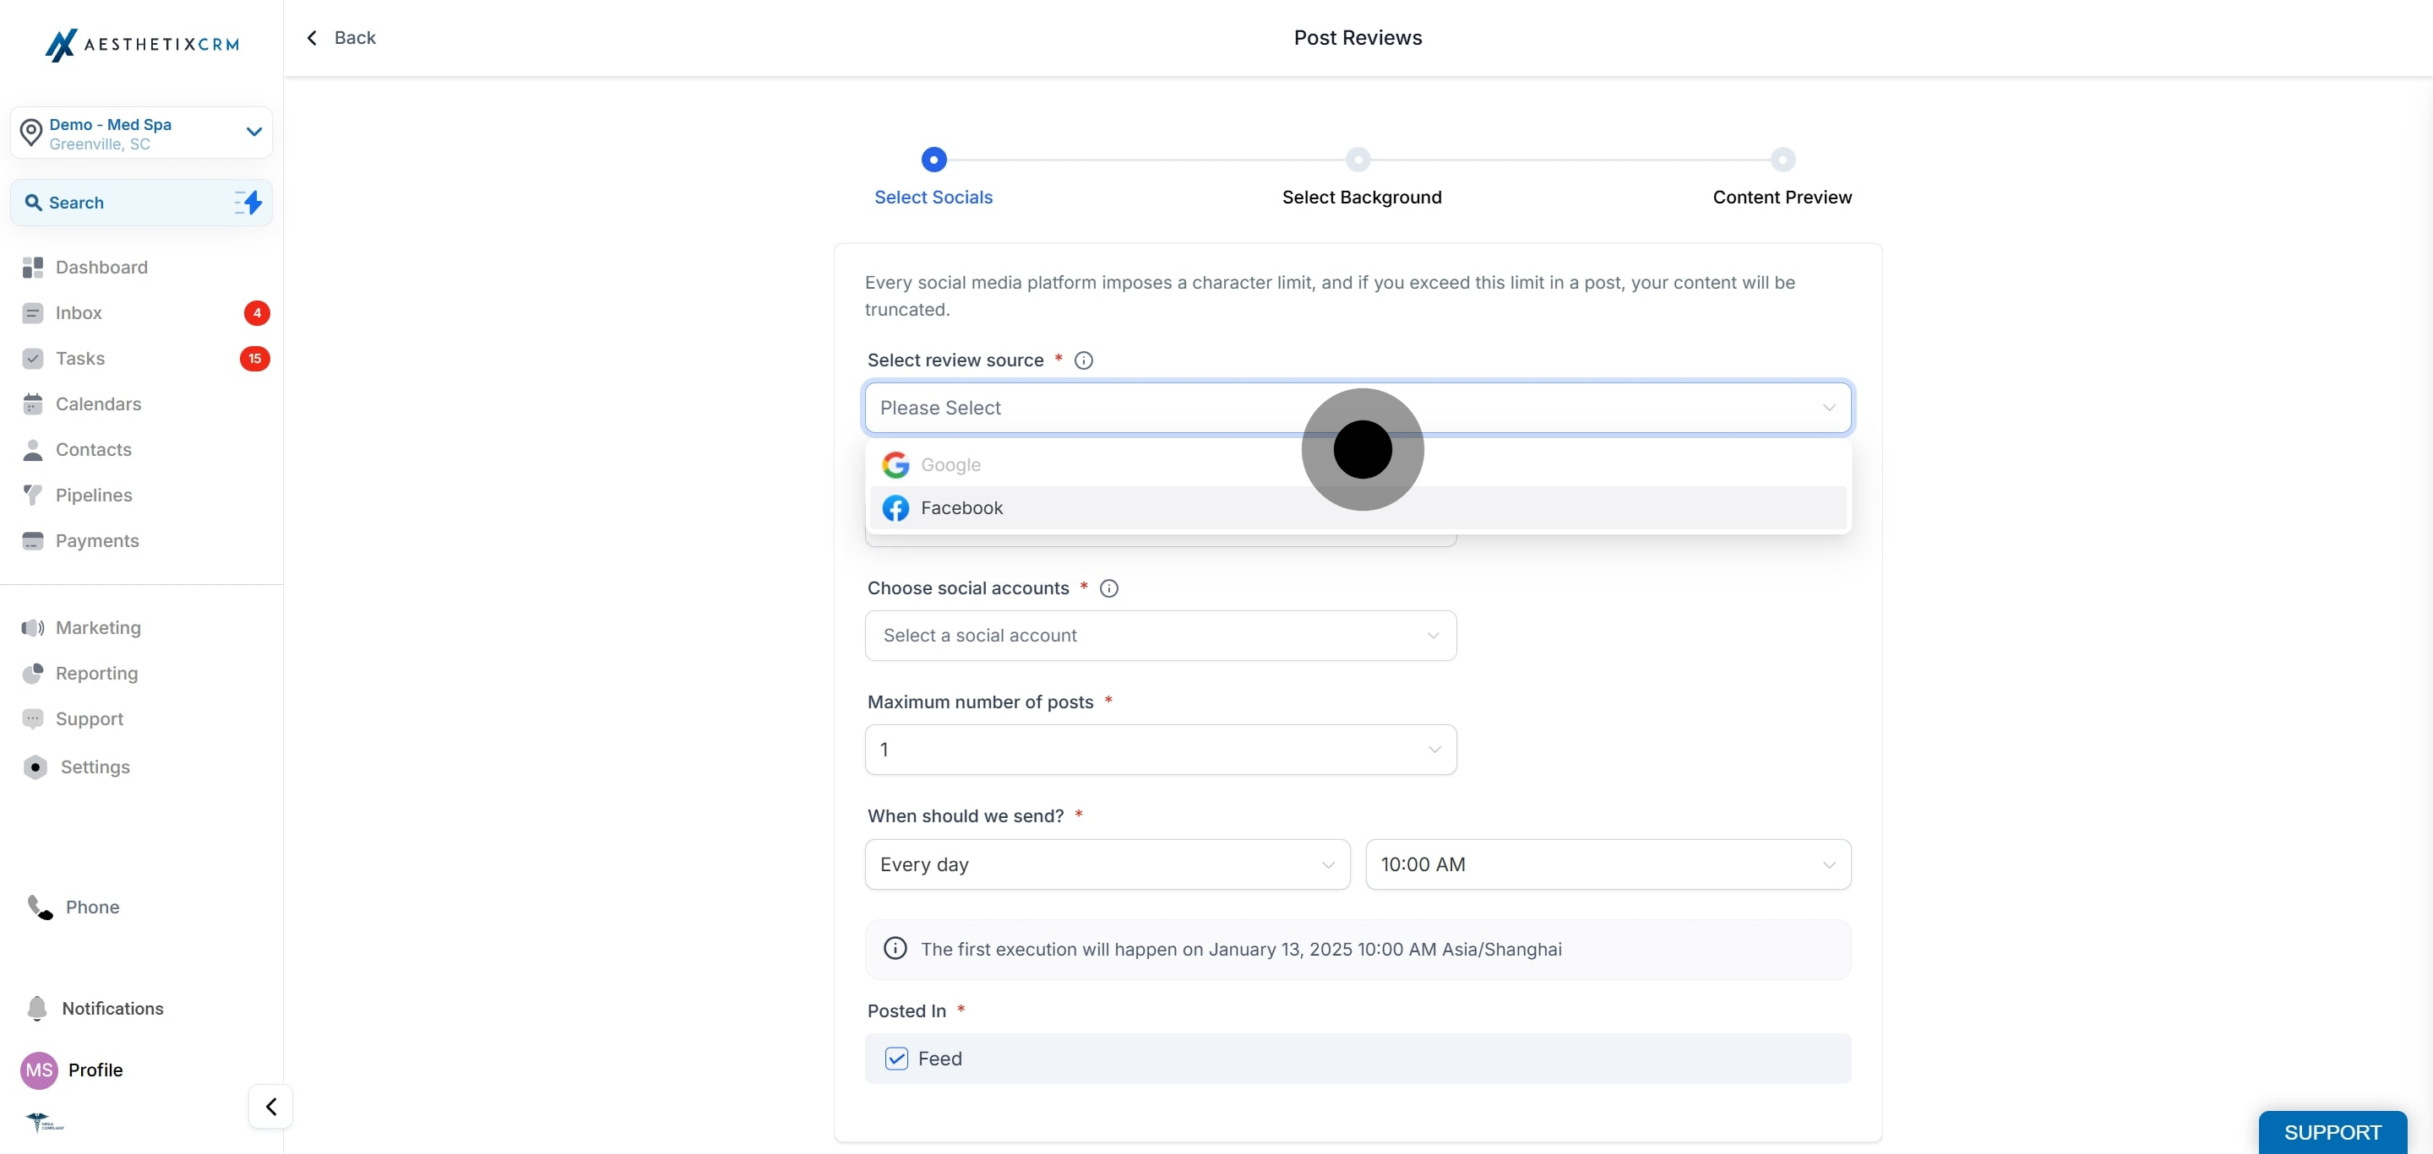Click the sidebar Search field
Screen dimensions: 2433x1154
point(142,203)
